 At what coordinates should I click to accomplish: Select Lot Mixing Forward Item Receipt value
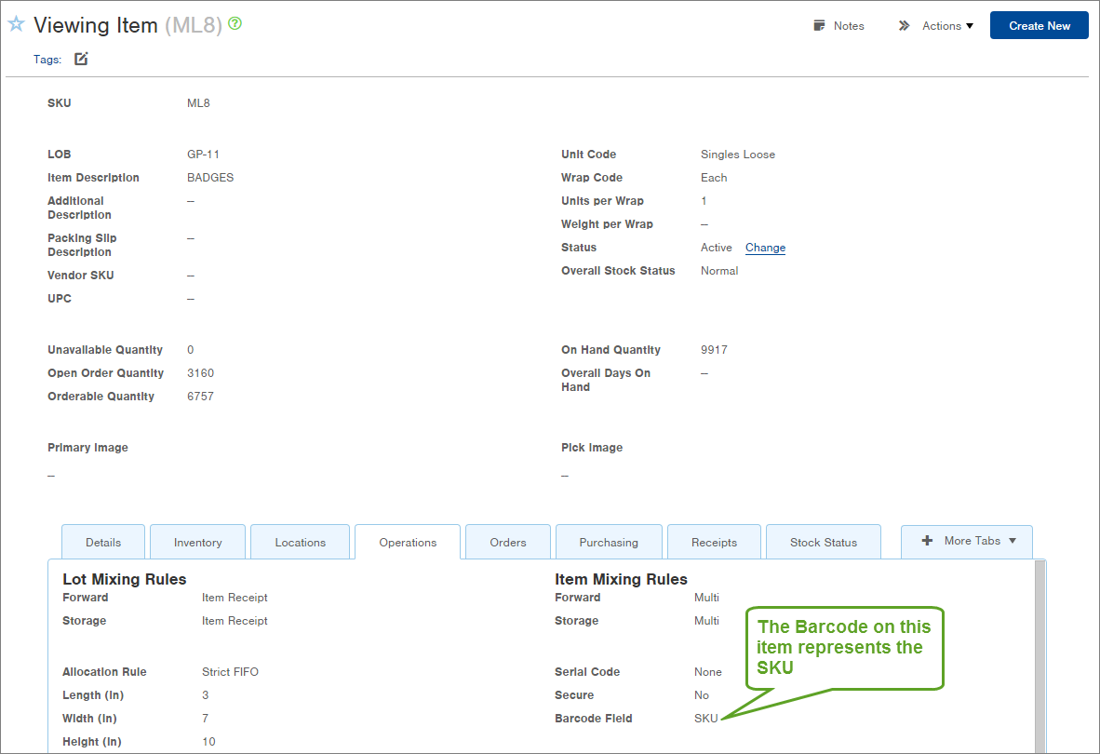(235, 598)
